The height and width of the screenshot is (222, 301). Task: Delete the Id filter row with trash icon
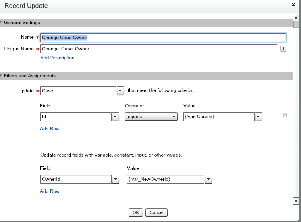click(285, 115)
